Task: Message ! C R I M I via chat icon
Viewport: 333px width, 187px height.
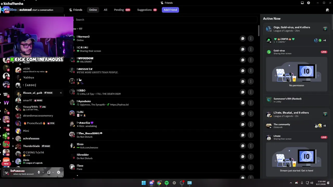Action: click(x=243, y=49)
